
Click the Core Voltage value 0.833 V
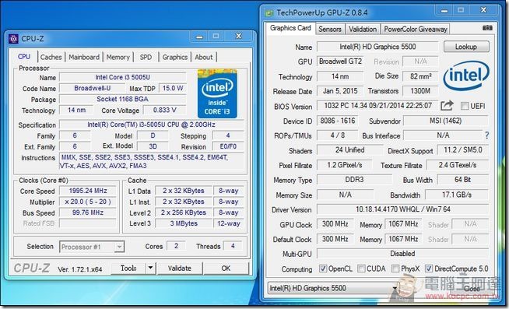164,110
